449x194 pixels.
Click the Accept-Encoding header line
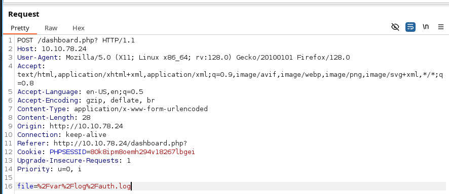click(x=86, y=101)
